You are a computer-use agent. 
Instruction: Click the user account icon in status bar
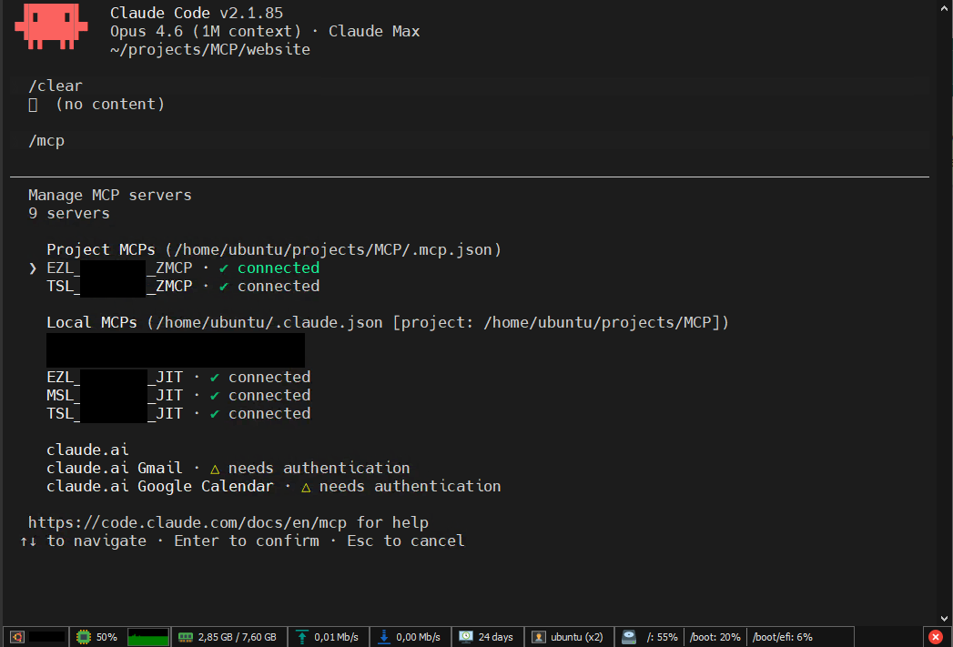point(539,637)
